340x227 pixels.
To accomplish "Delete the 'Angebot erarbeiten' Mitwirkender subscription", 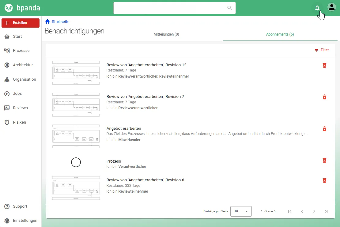I will pyautogui.click(x=324, y=129).
